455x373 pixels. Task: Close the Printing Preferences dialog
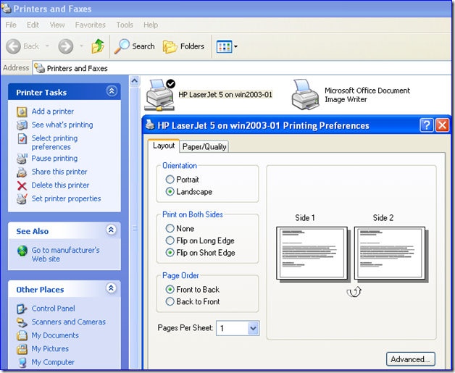(x=442, y=125)
